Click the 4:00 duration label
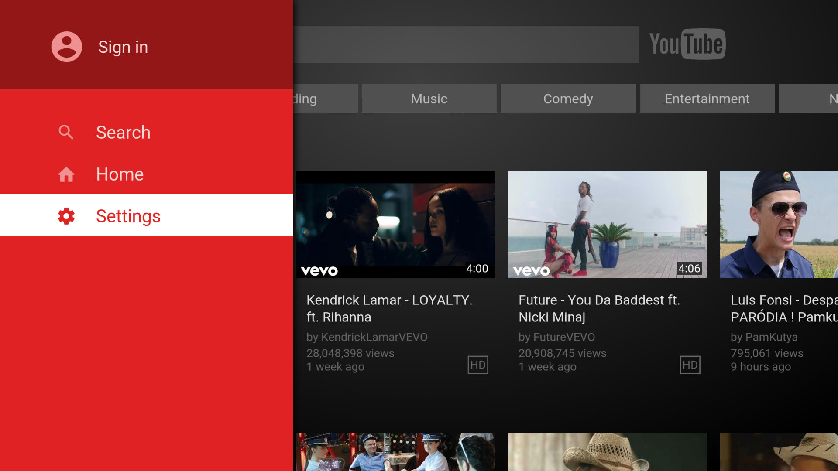838x471 pixels. 477,269
